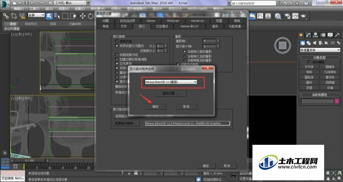
Task: Click the favorites star icon in title bar
Action: 297,3
